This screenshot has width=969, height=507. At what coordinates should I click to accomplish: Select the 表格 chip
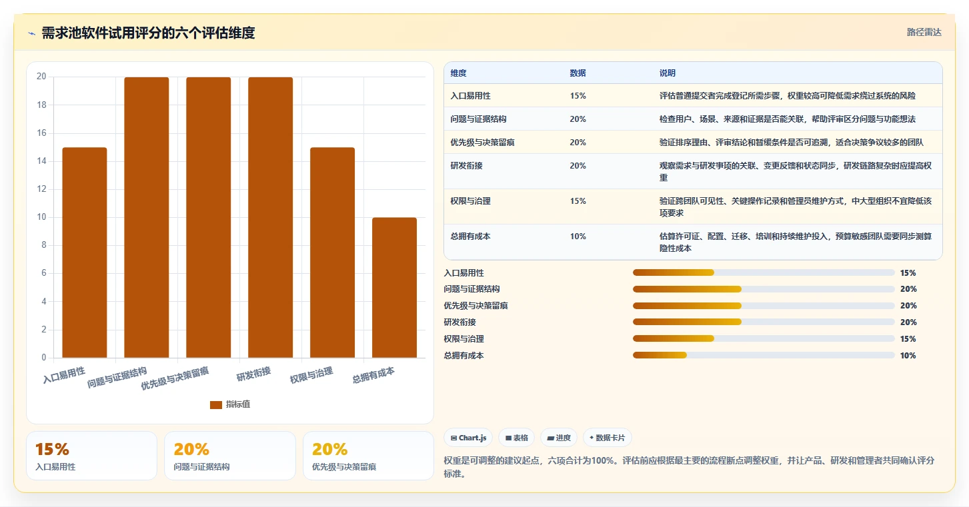pos(517,438)
